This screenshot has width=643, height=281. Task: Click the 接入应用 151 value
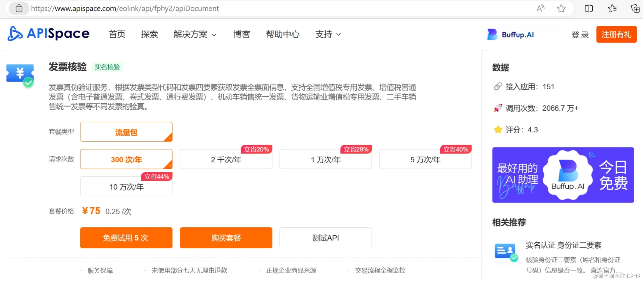point(548,87)
